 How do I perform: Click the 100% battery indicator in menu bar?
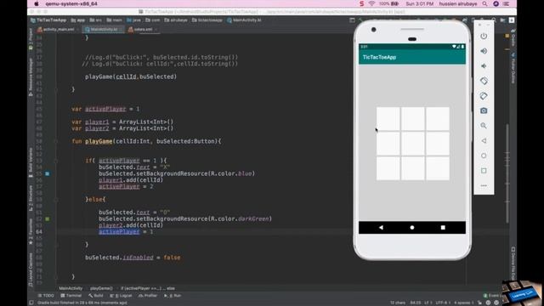click(388, 3)
